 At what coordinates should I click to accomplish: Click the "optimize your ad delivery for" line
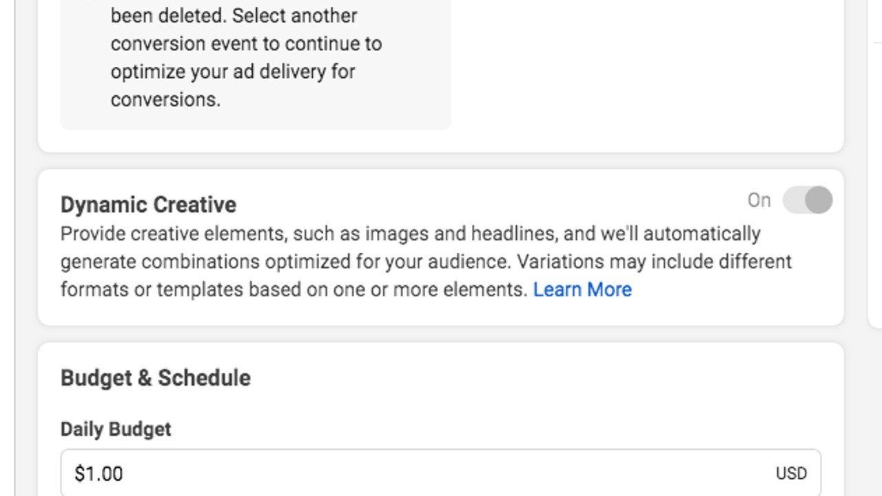click(x=233, y=72)
